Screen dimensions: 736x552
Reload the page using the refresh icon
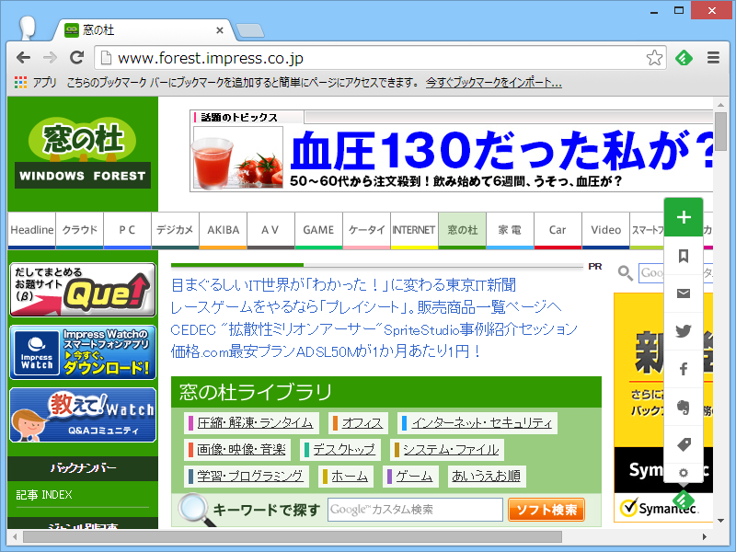pos(77,57)
